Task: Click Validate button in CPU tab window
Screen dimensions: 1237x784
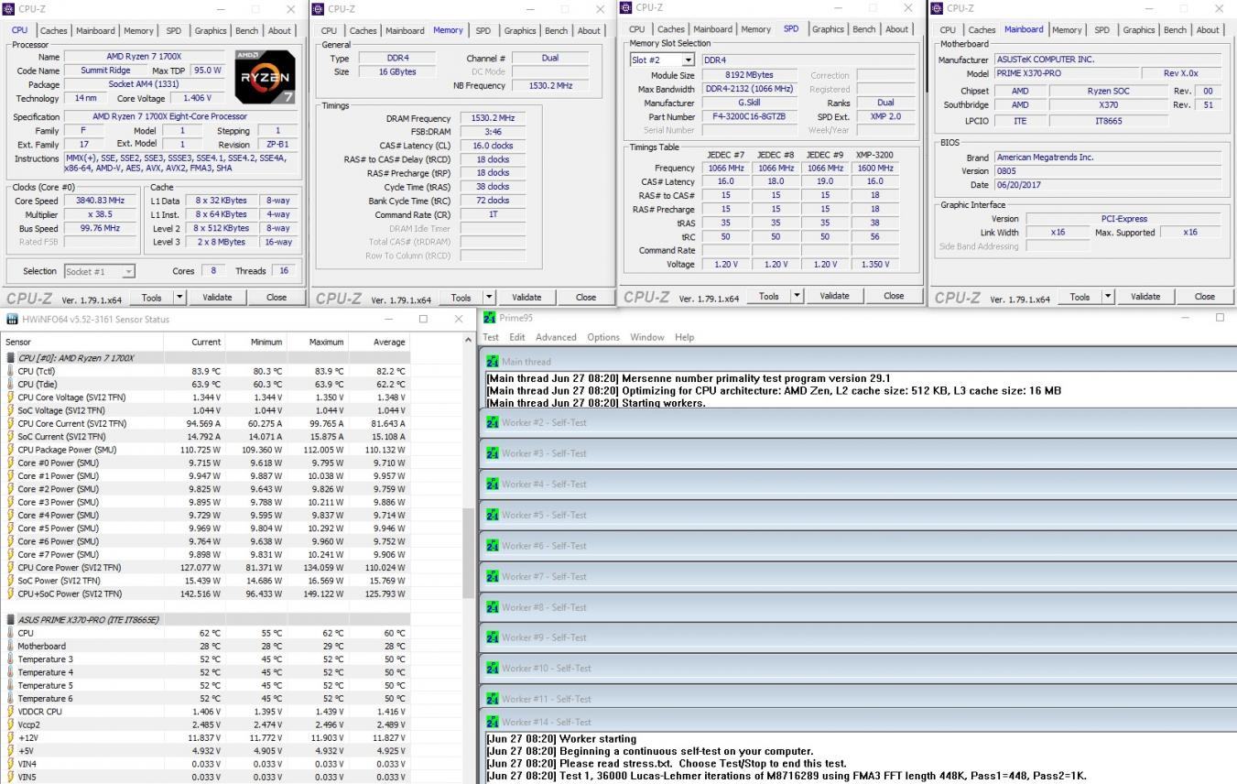Action: click(217, 298)
